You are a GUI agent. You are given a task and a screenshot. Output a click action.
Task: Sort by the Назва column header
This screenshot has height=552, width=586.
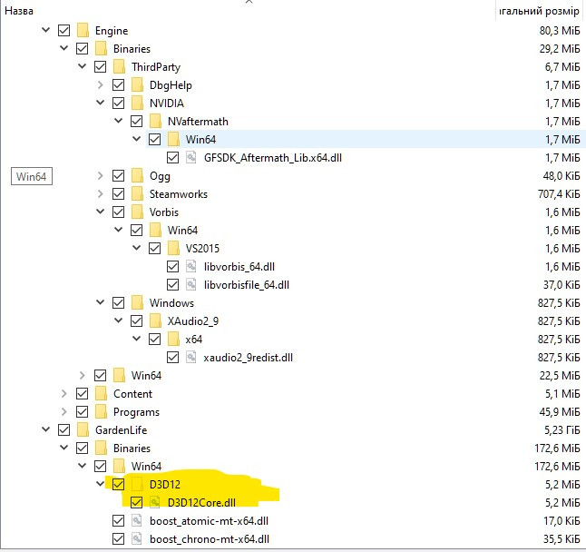[x=19, y=11]
